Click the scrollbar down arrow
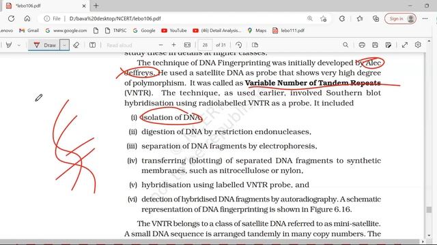This screenshot has height=245, width=437. pyautogui.click(x=429, y=235)
